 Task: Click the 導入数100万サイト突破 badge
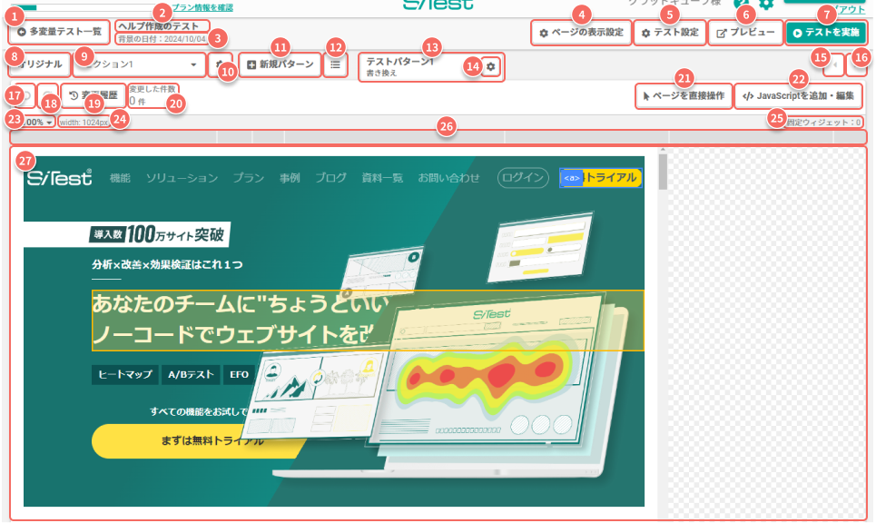tap(159, 234)
